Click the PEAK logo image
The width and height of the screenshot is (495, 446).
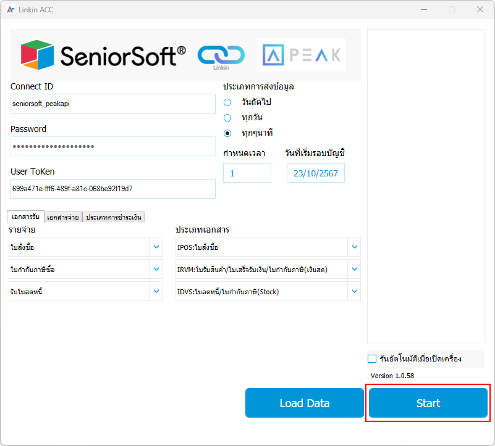302,55
